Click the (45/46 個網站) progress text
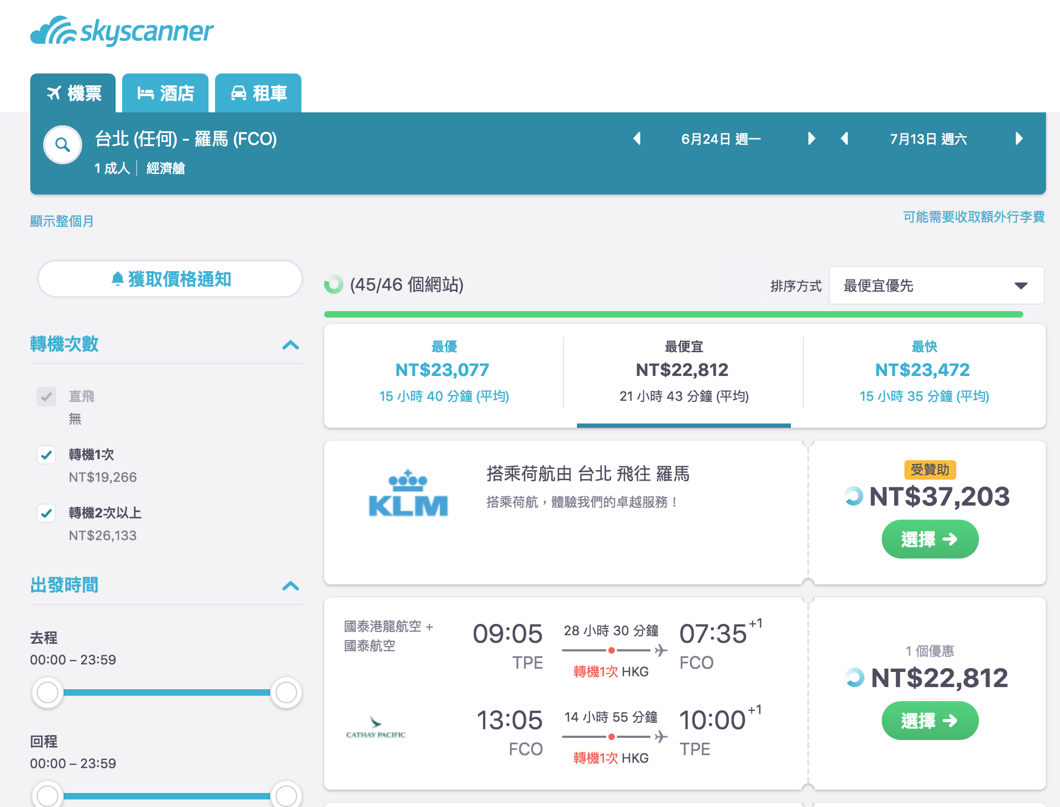The image size is (1060, 807). 407,284
